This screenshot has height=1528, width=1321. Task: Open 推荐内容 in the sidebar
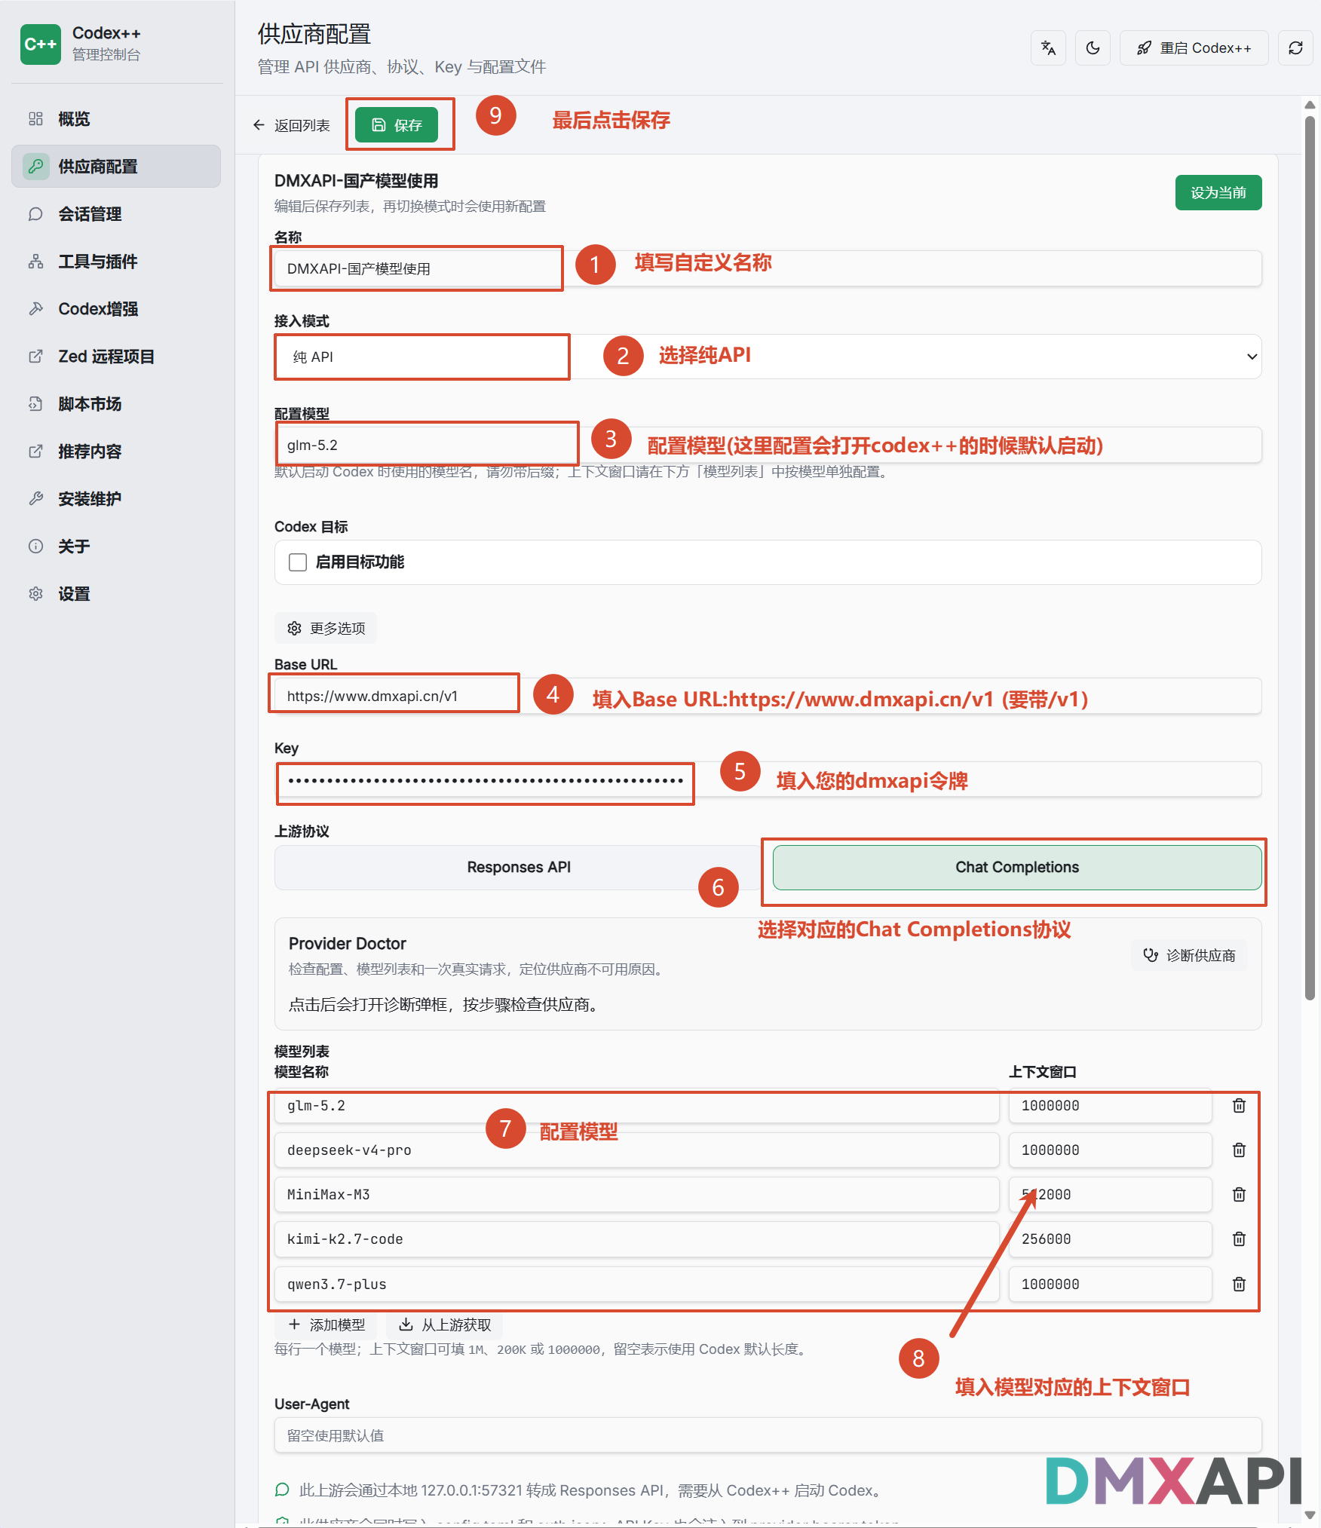[x=116, y=452]
